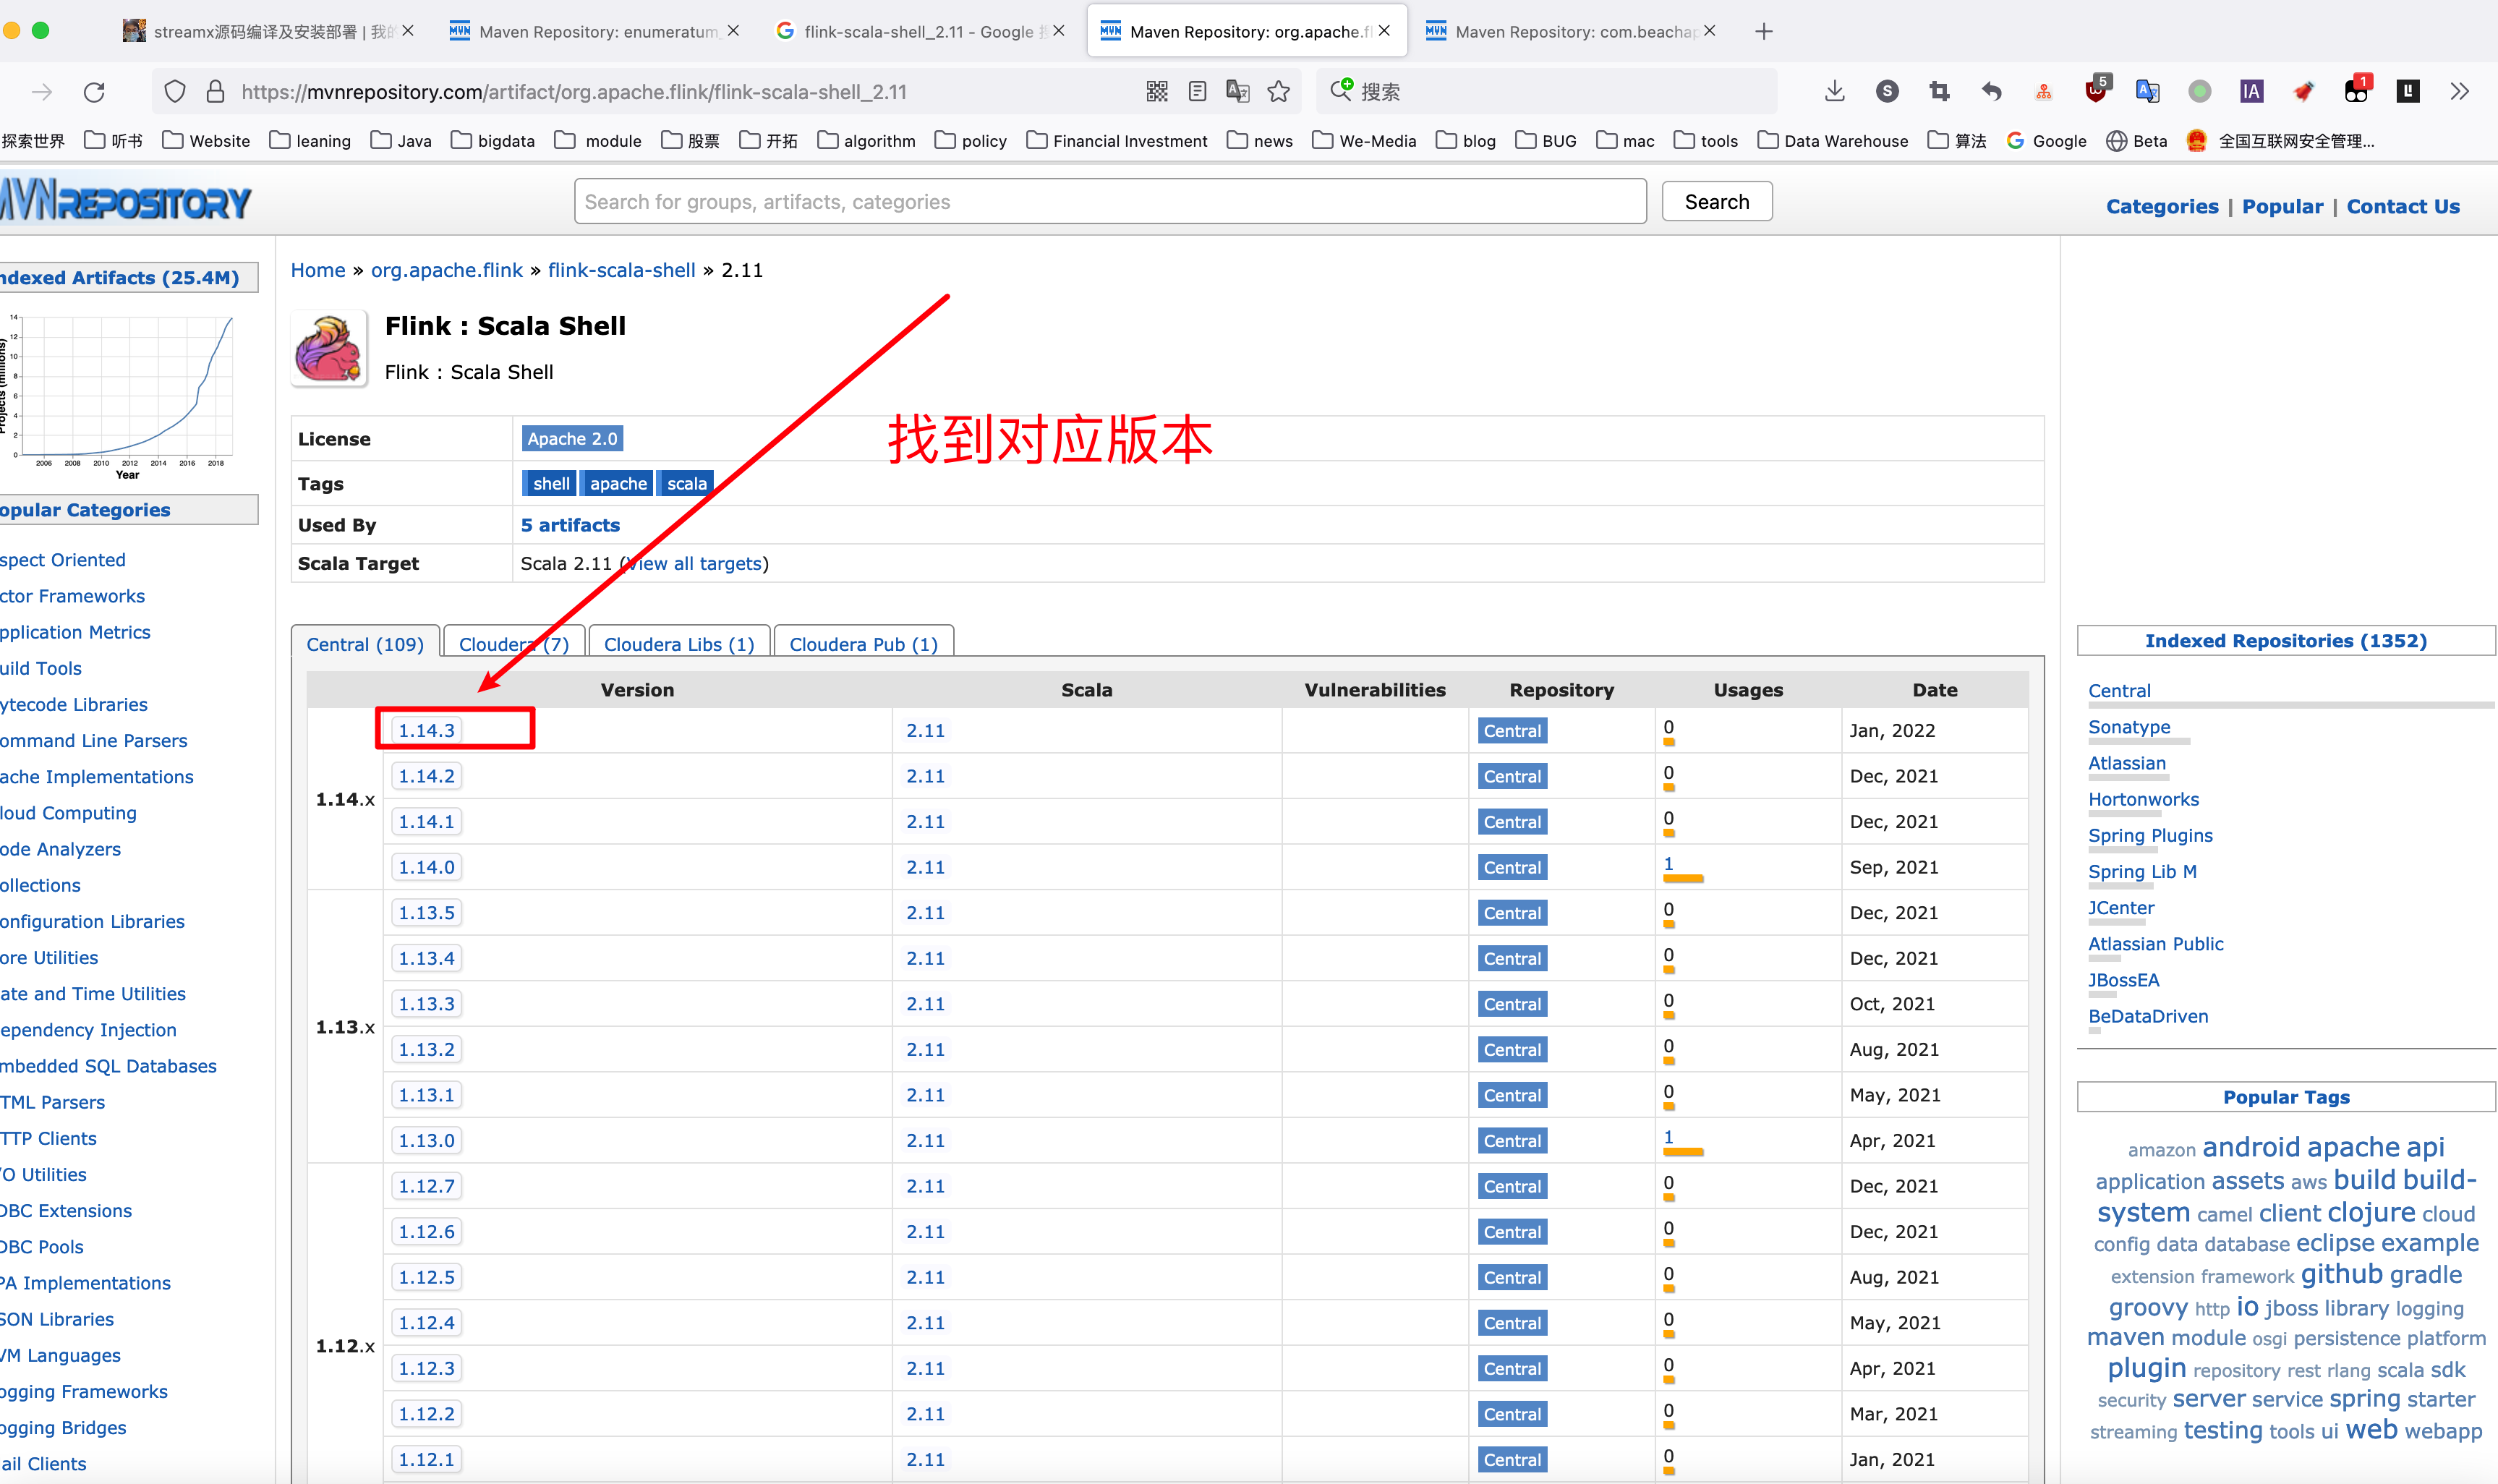Open the 5 artifacts used-by link
Image resolution: width=2498 pixels, height=1484 pixels.
[x=570, y=525]
